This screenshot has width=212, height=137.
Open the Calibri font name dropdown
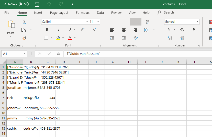coord(87,22)
